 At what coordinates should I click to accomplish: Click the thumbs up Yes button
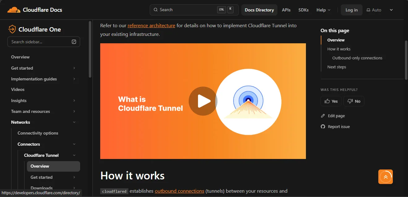331,101
